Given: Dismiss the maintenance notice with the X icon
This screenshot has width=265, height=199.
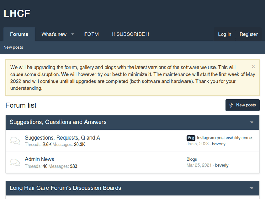Looking at the screenshot, I should [x=253, y=66].
